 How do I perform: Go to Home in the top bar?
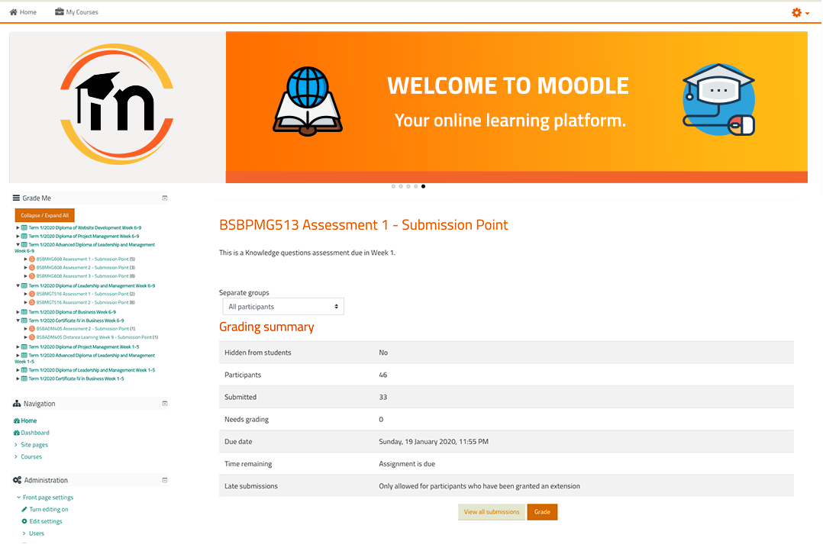tap(23, 12)
